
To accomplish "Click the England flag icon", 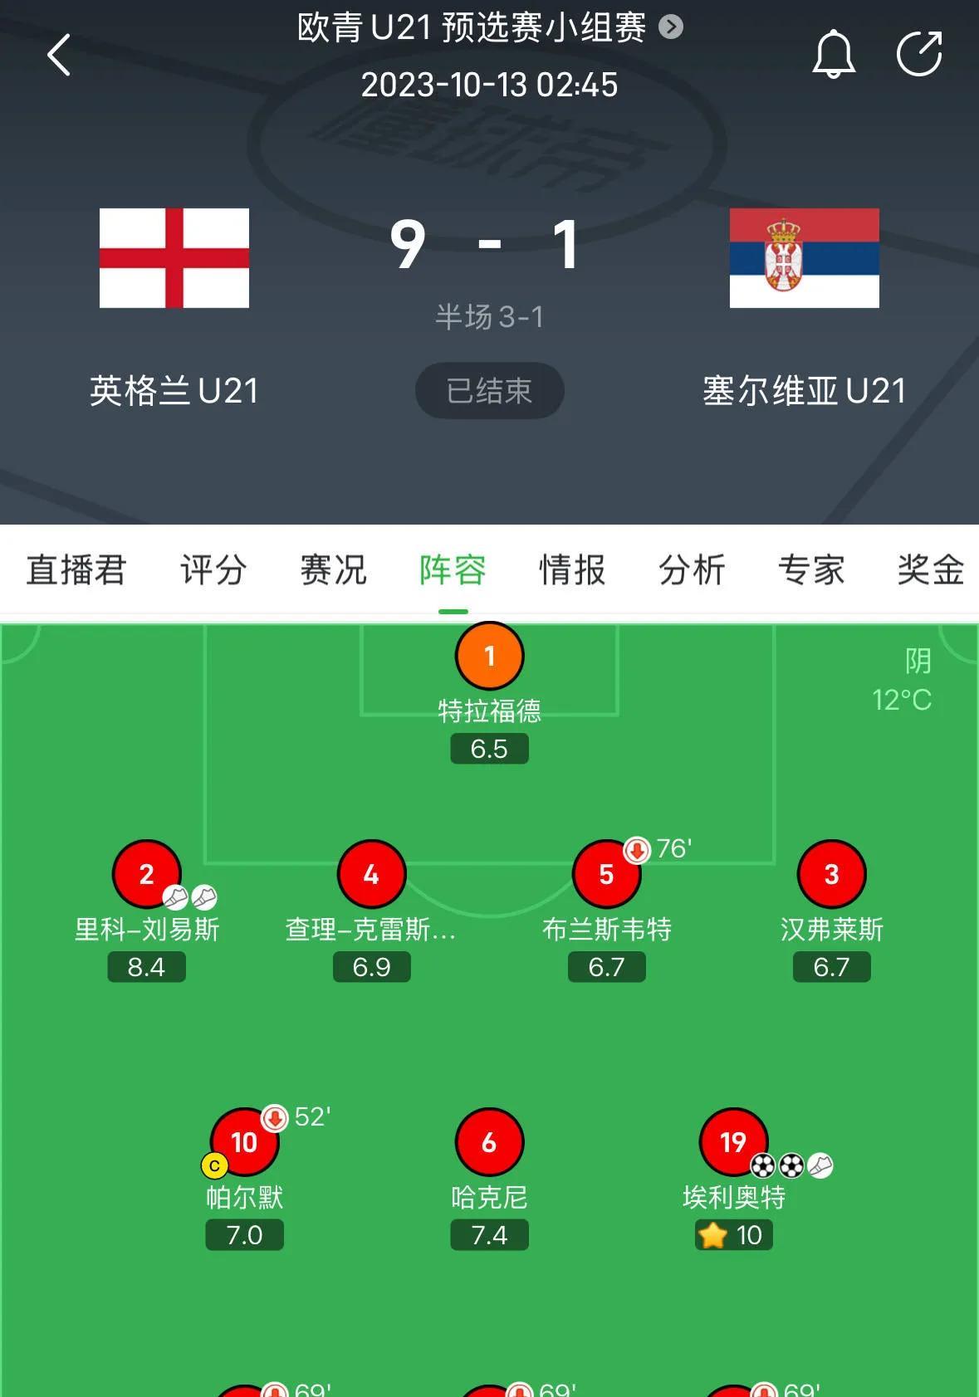I will pos(174,258).
